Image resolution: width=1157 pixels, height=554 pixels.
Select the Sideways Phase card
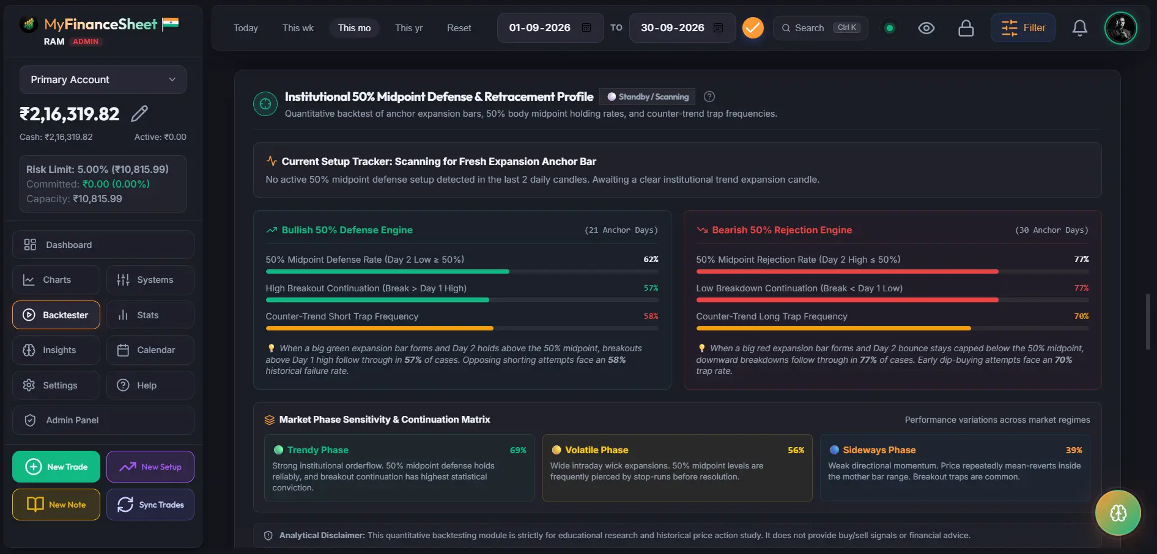955,468
